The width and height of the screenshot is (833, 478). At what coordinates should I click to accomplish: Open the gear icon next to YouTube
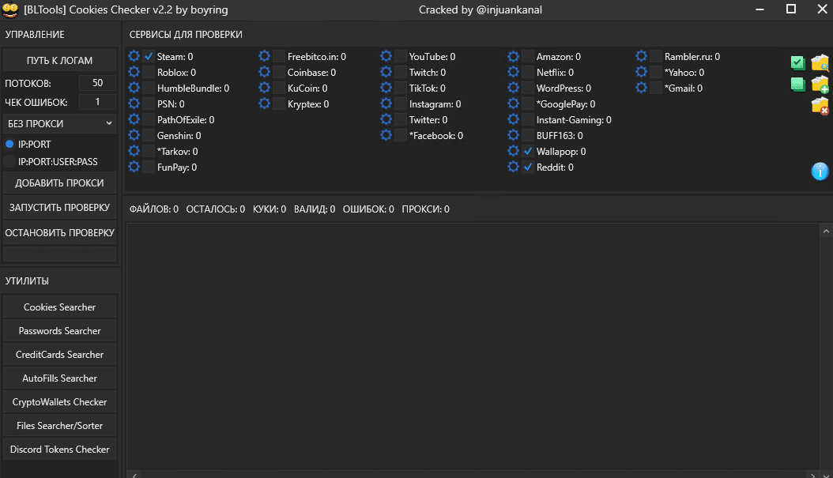coord(386,56)
